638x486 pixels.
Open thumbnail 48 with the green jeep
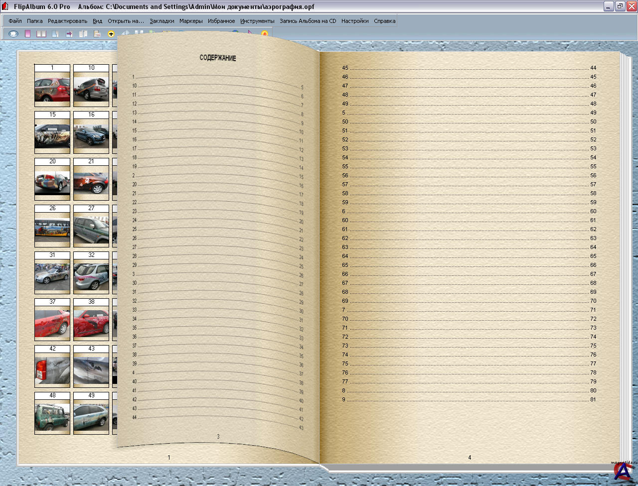(52, 417)
